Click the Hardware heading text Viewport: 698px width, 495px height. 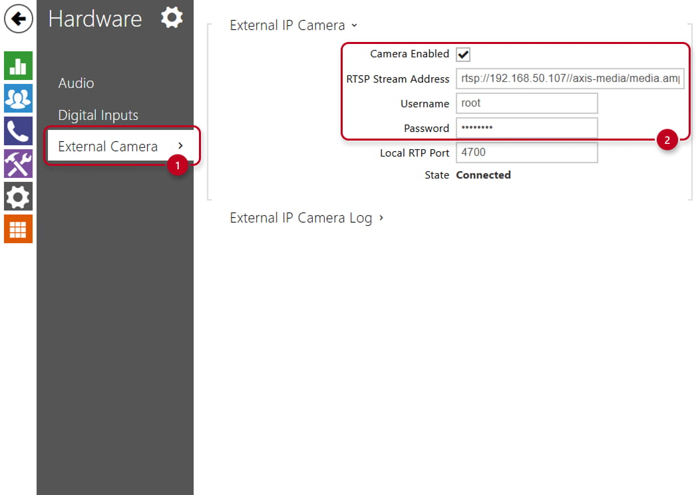coord(95,19)
